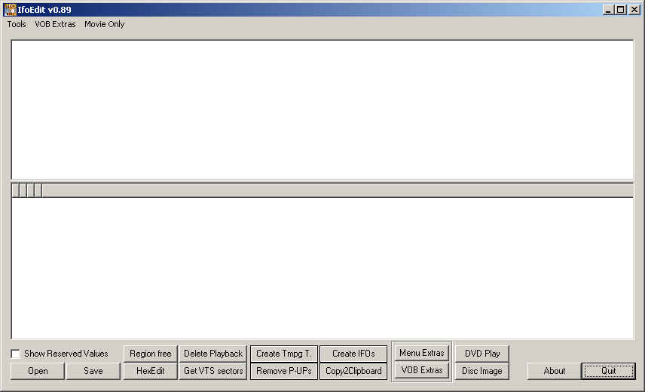Open the About dialog

click(x=555, y=371)
